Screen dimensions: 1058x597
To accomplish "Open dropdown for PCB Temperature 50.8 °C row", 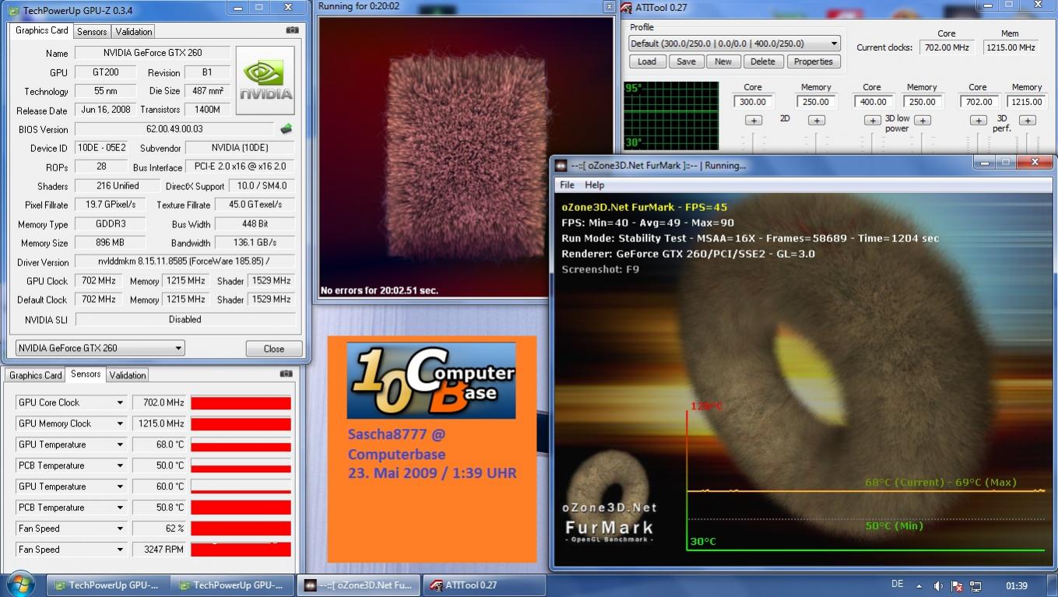I will 120,507.
